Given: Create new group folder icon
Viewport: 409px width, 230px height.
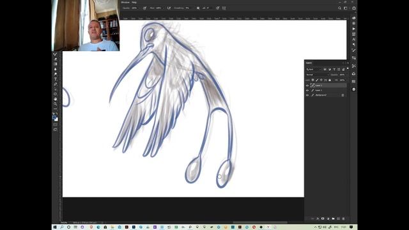Looking at the screenshot, I should [x=333, y=218].
